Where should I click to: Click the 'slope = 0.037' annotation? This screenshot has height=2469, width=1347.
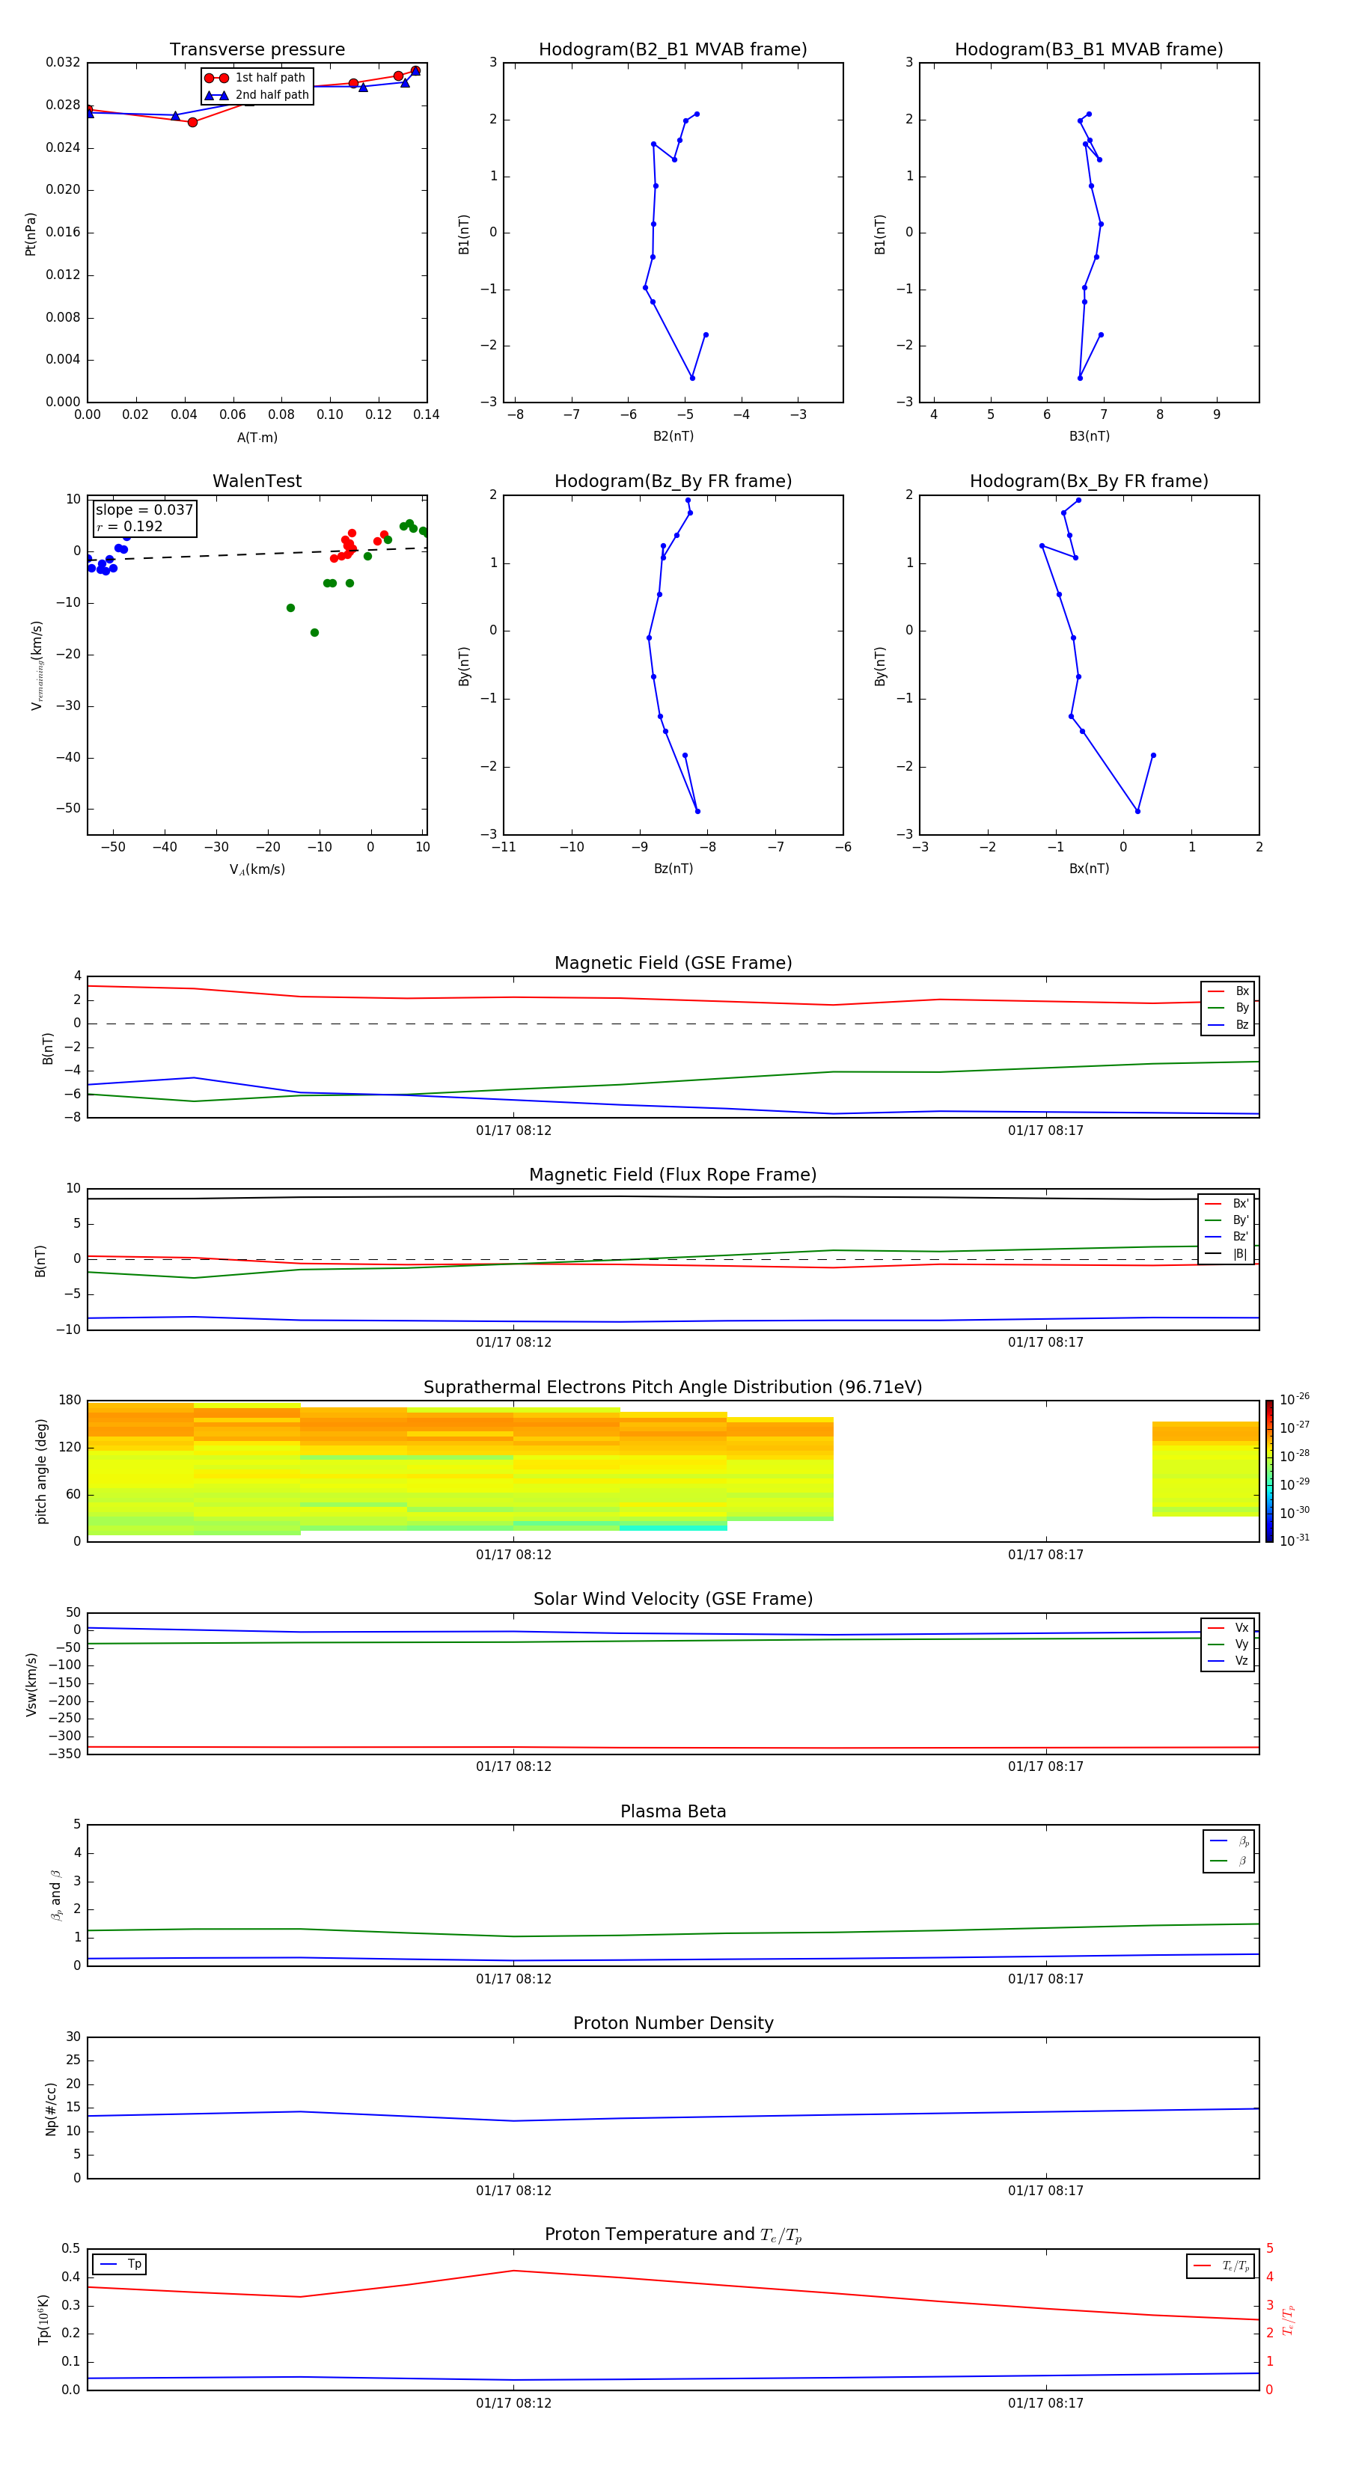pos(144,510)
